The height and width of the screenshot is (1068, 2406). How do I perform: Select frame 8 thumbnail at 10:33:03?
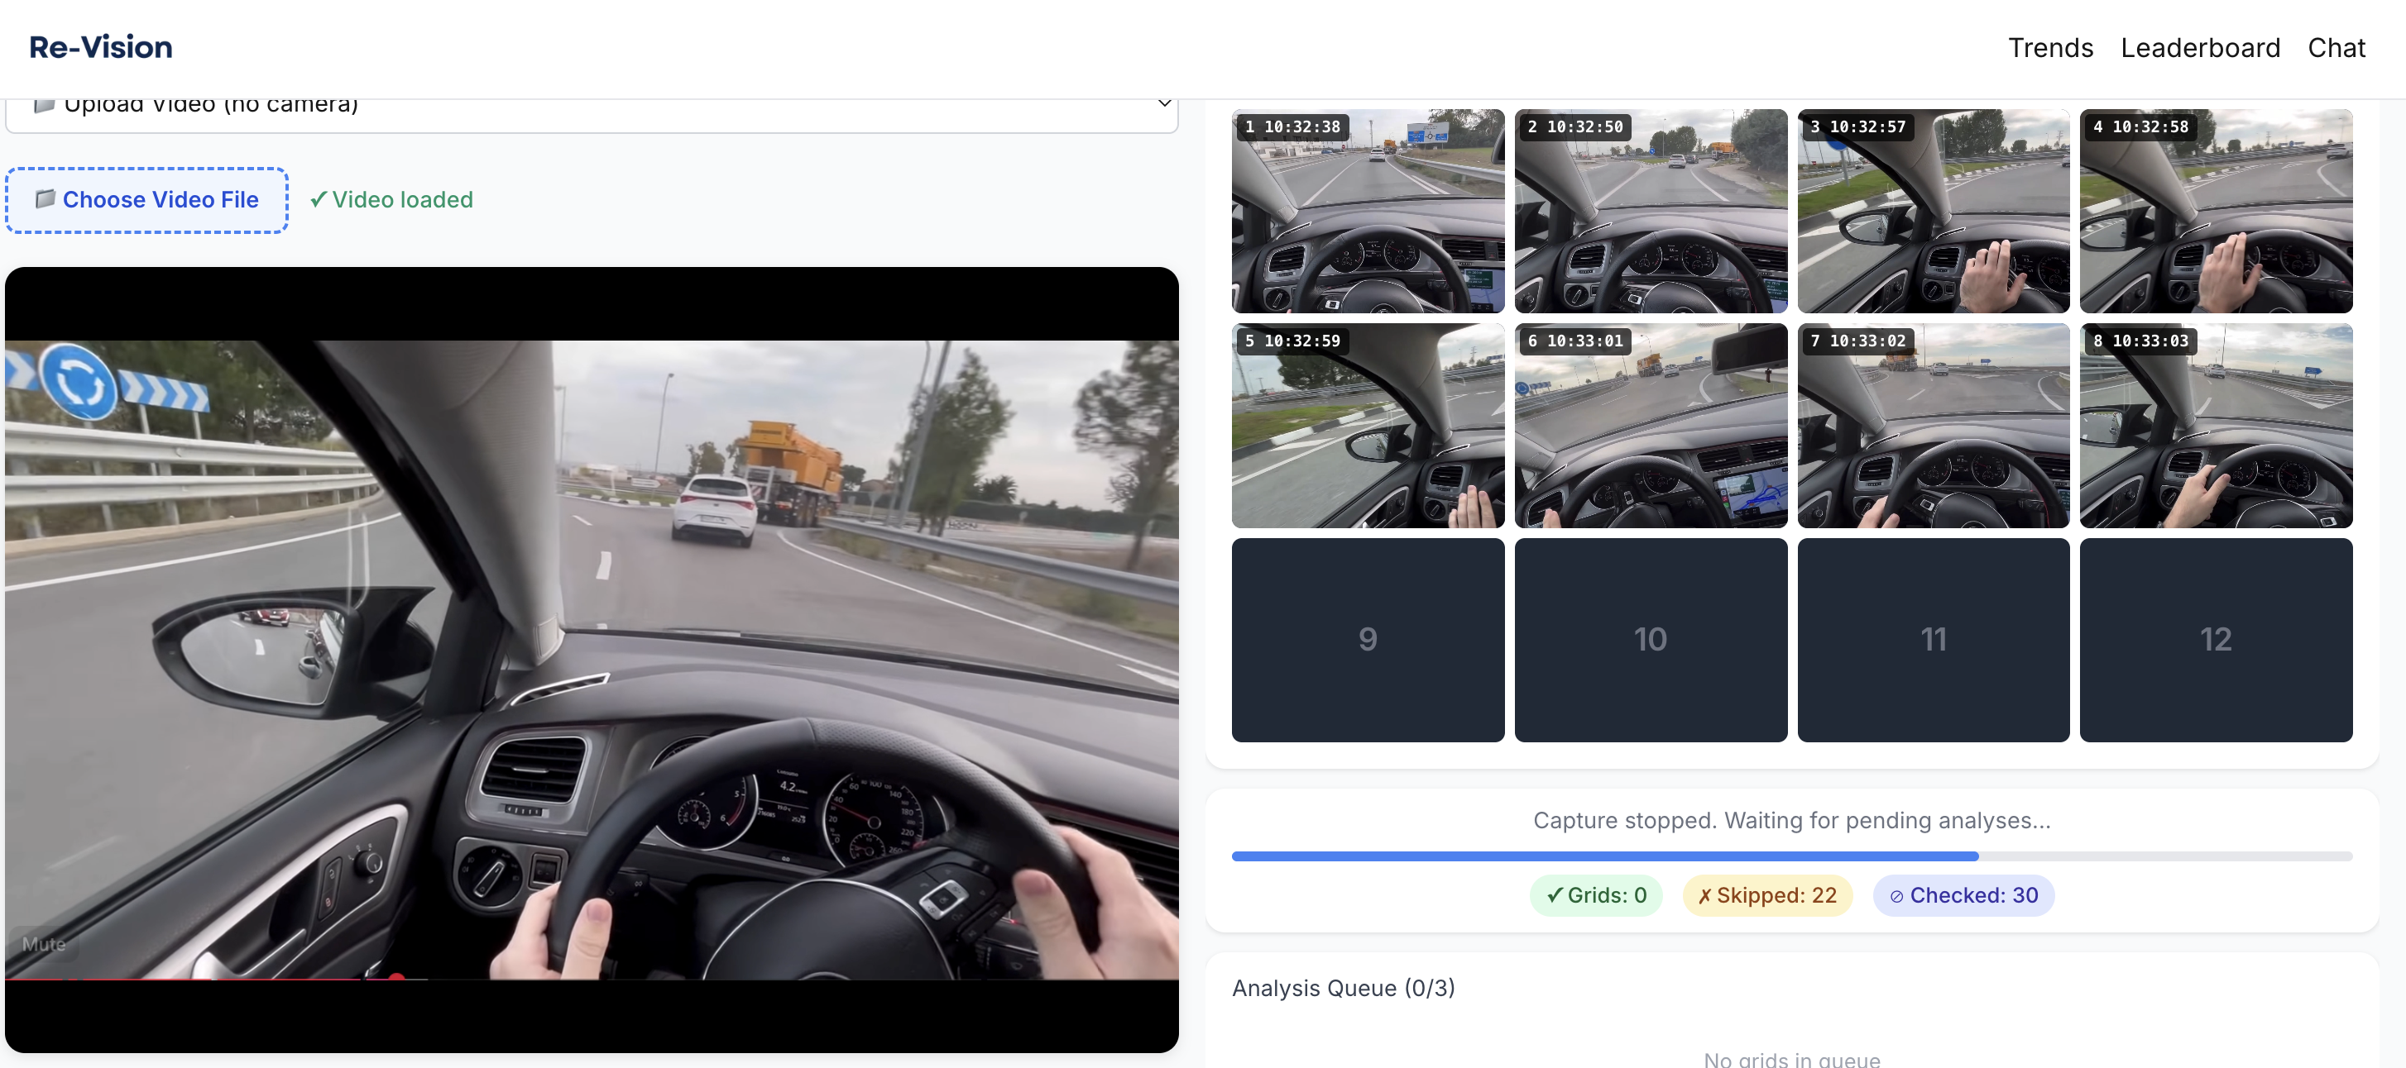pyautogui.click(x=2216, y=426)
